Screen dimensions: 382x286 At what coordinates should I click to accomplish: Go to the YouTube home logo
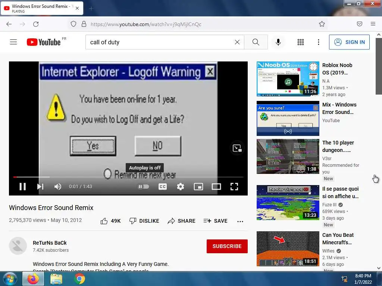coord(44,42)
